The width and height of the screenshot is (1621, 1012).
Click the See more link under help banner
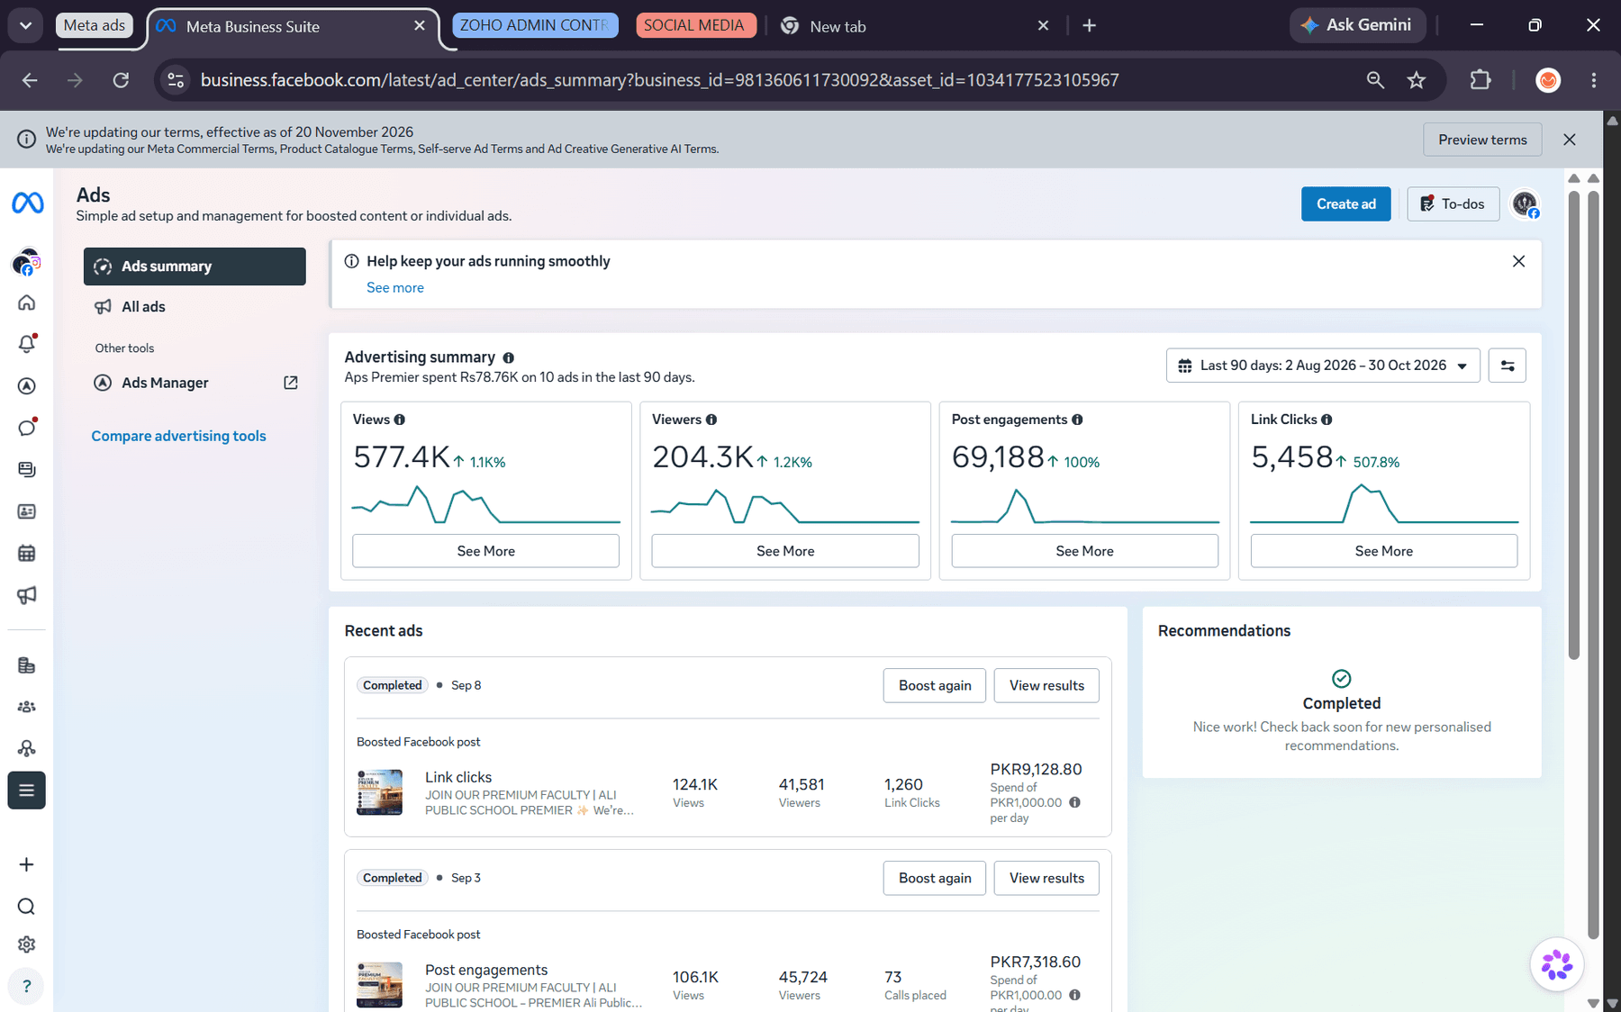pyautogui.click(x=394, y=288)
